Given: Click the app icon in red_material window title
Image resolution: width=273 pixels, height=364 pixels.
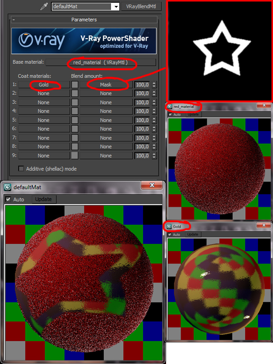Looking at the screenshot, I should click(170, 106).
